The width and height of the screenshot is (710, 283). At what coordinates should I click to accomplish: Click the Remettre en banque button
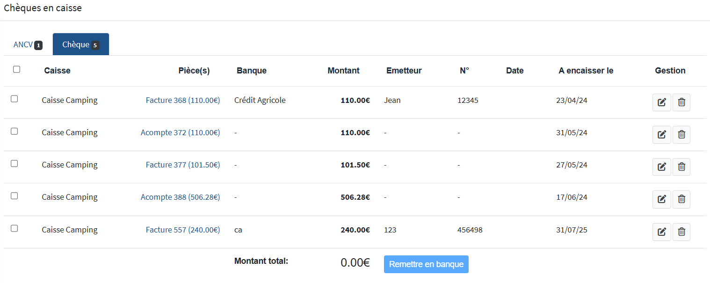(x=426, y=264)
